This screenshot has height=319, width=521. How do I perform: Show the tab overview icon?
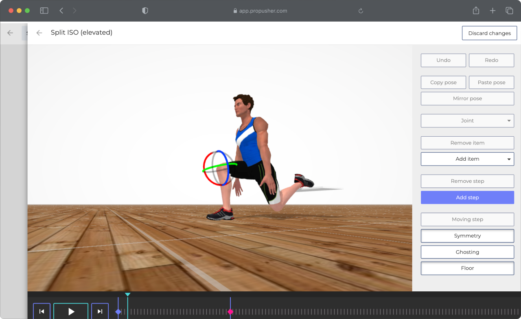tap(509, 11)
